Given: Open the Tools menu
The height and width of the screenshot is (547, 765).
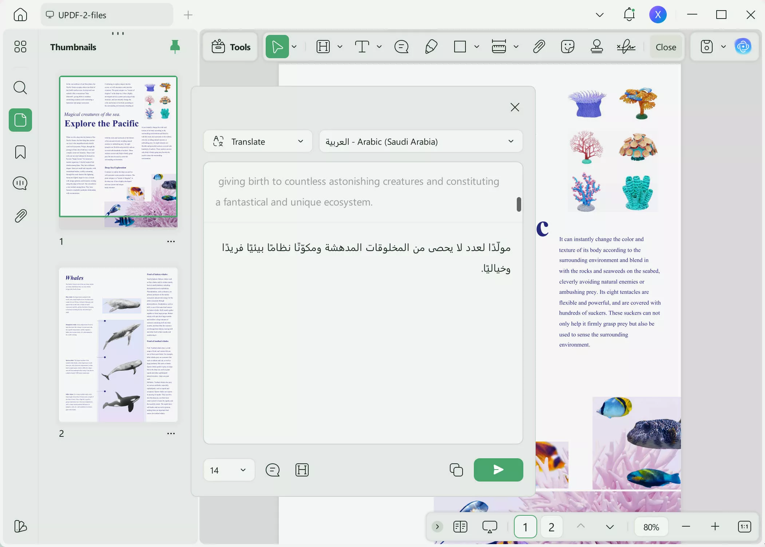Looking at the screenshot, I should coord(231,47).
